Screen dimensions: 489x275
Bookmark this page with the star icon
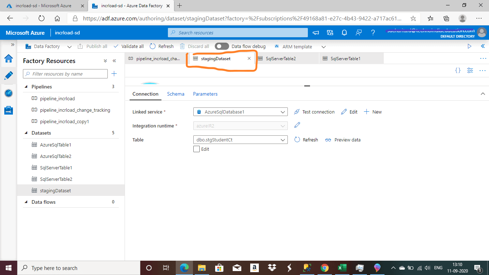coord(413,18)
